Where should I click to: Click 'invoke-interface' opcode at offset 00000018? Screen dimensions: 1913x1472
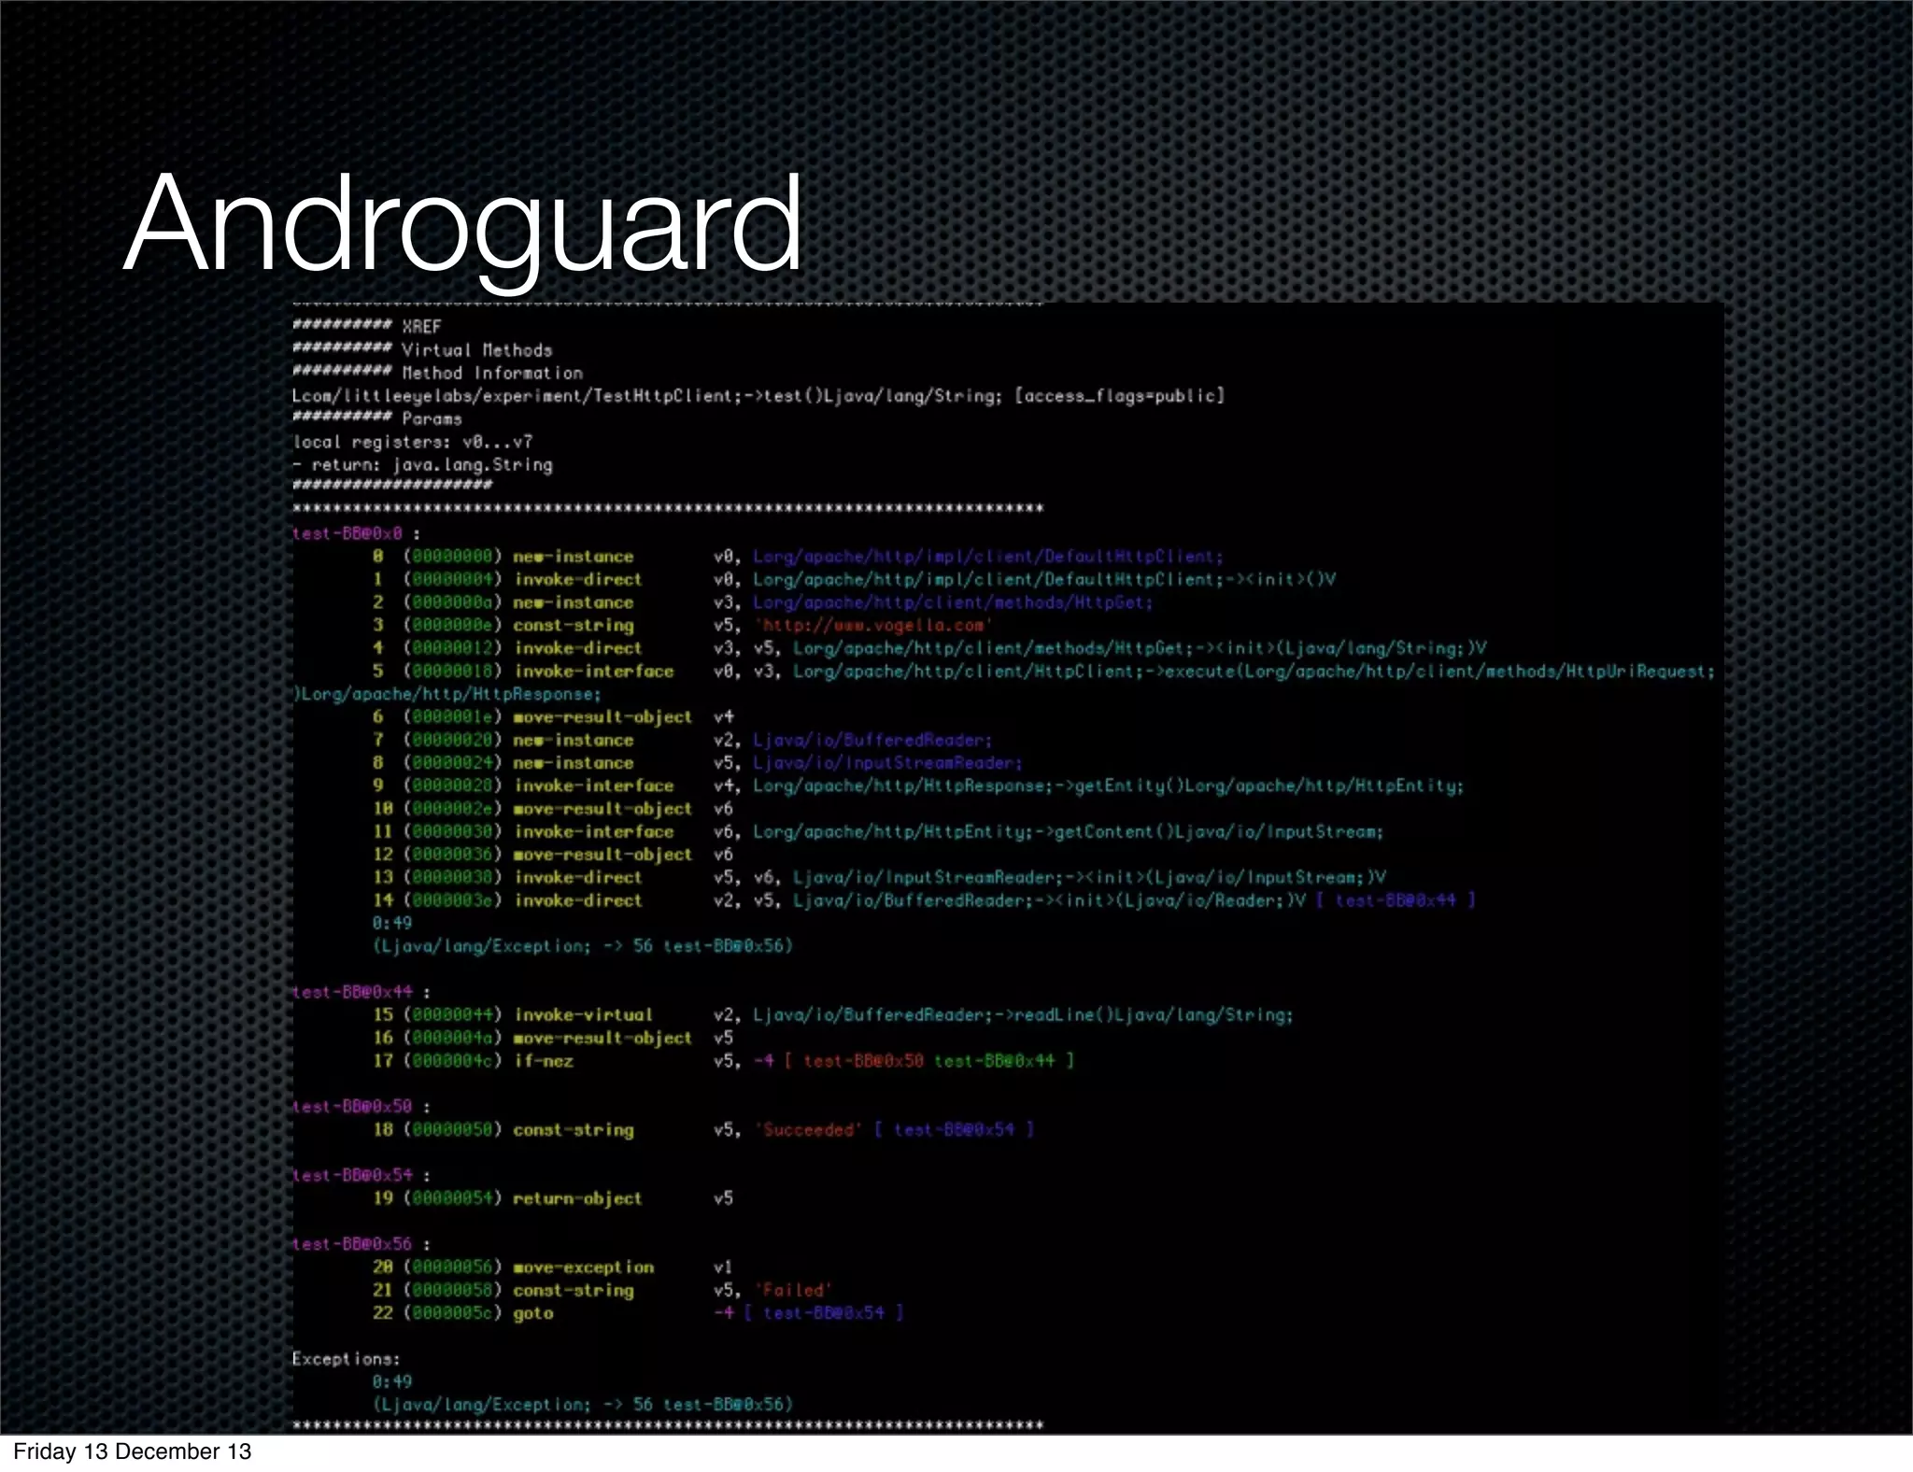point(593,671)
